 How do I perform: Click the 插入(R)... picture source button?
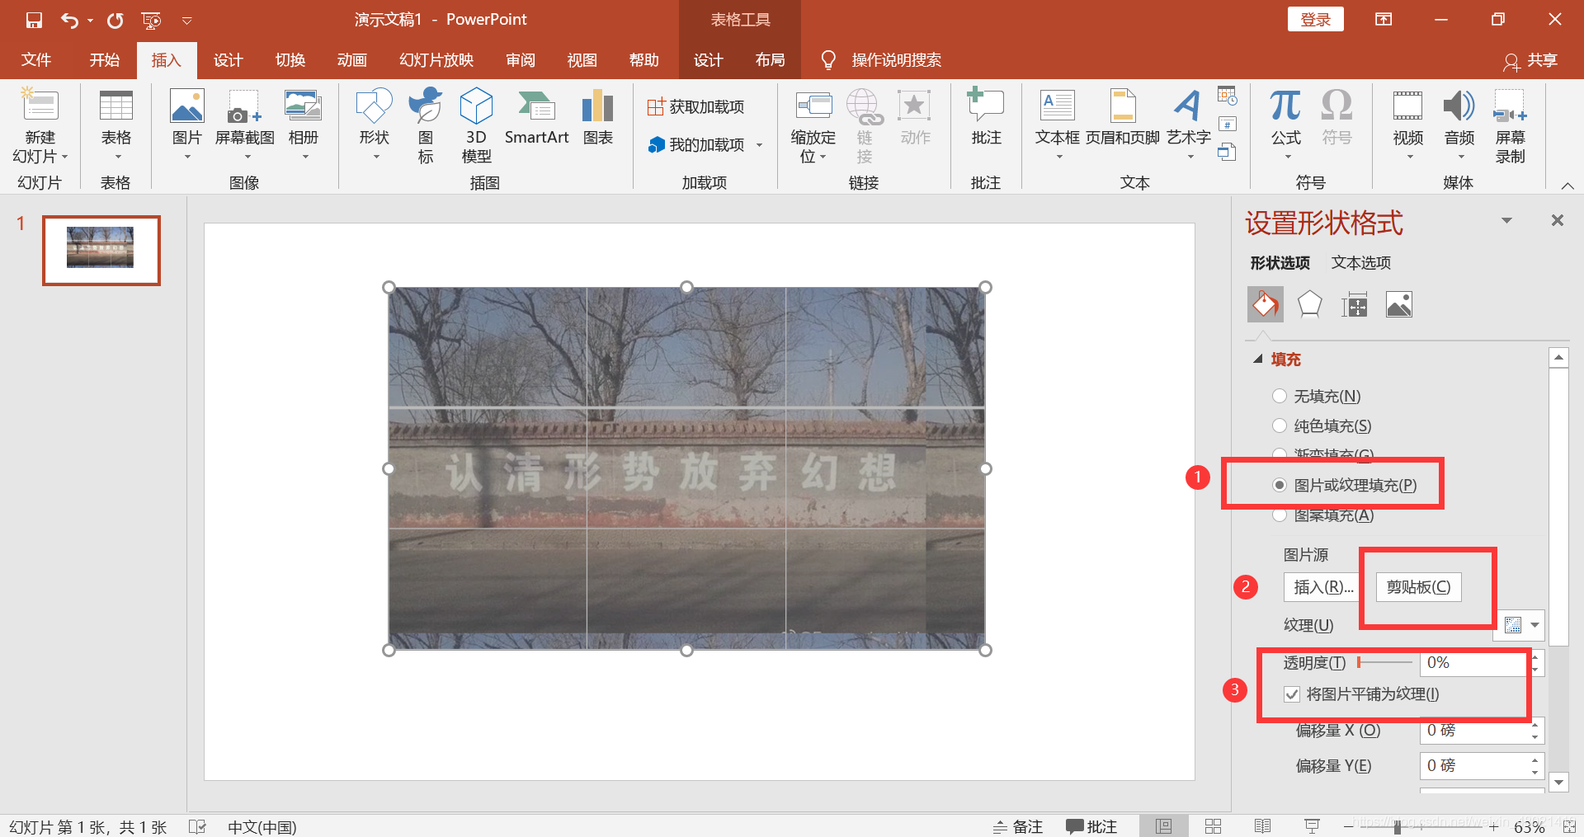[1323, 587]
